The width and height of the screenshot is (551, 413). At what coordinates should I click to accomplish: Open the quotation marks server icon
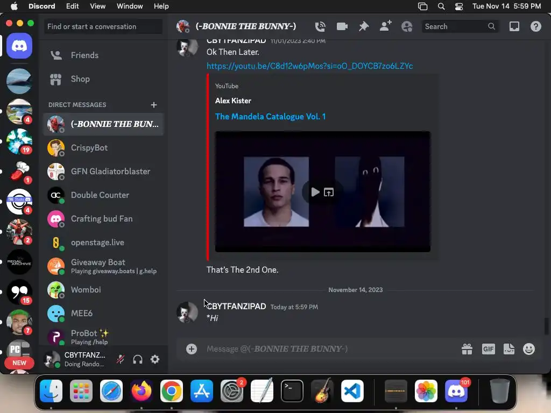(19, 292)
